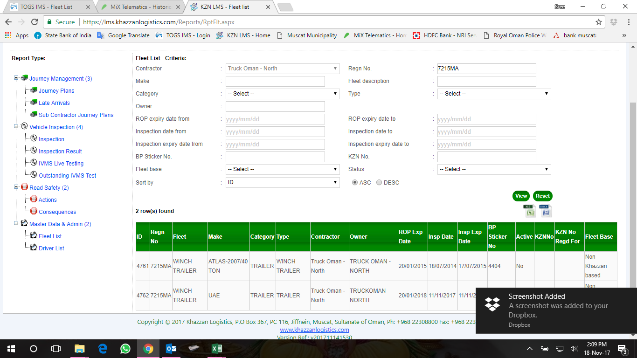Viewport: 637px width, 358px height.
Task: Collapse the Journey Management tree node
Action: (16, 78)
